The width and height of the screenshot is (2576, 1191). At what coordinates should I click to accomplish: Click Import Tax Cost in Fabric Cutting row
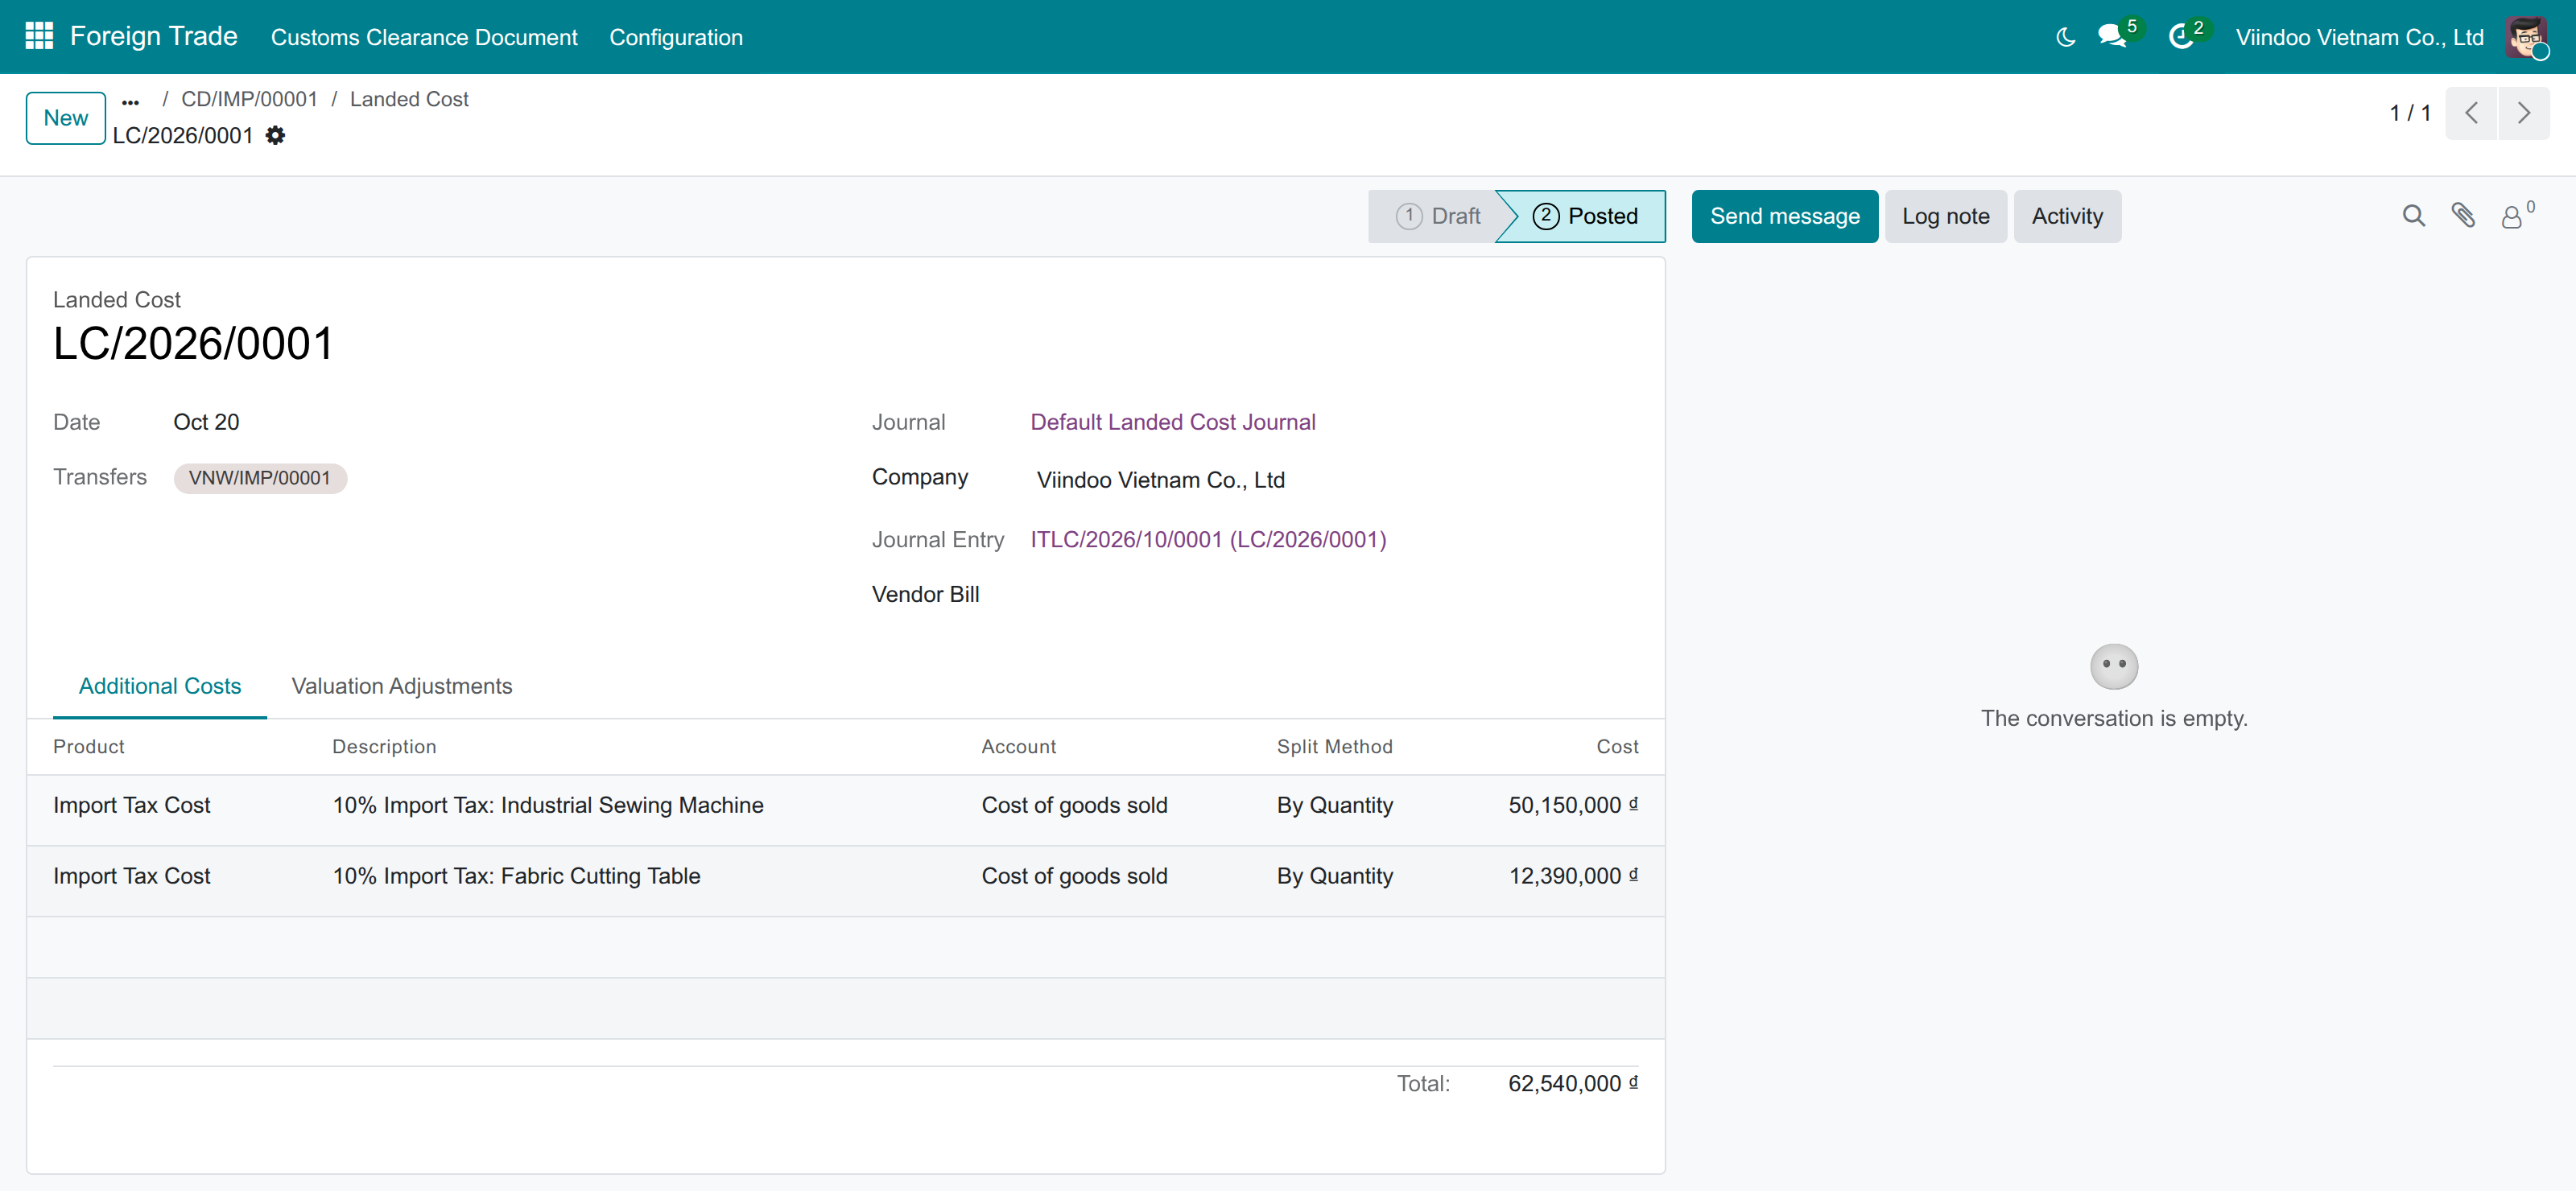click(x=132, y=876)
